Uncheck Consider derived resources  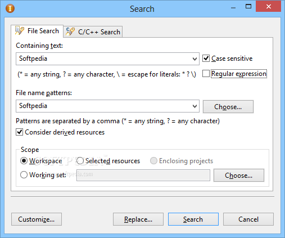(20, 132)
